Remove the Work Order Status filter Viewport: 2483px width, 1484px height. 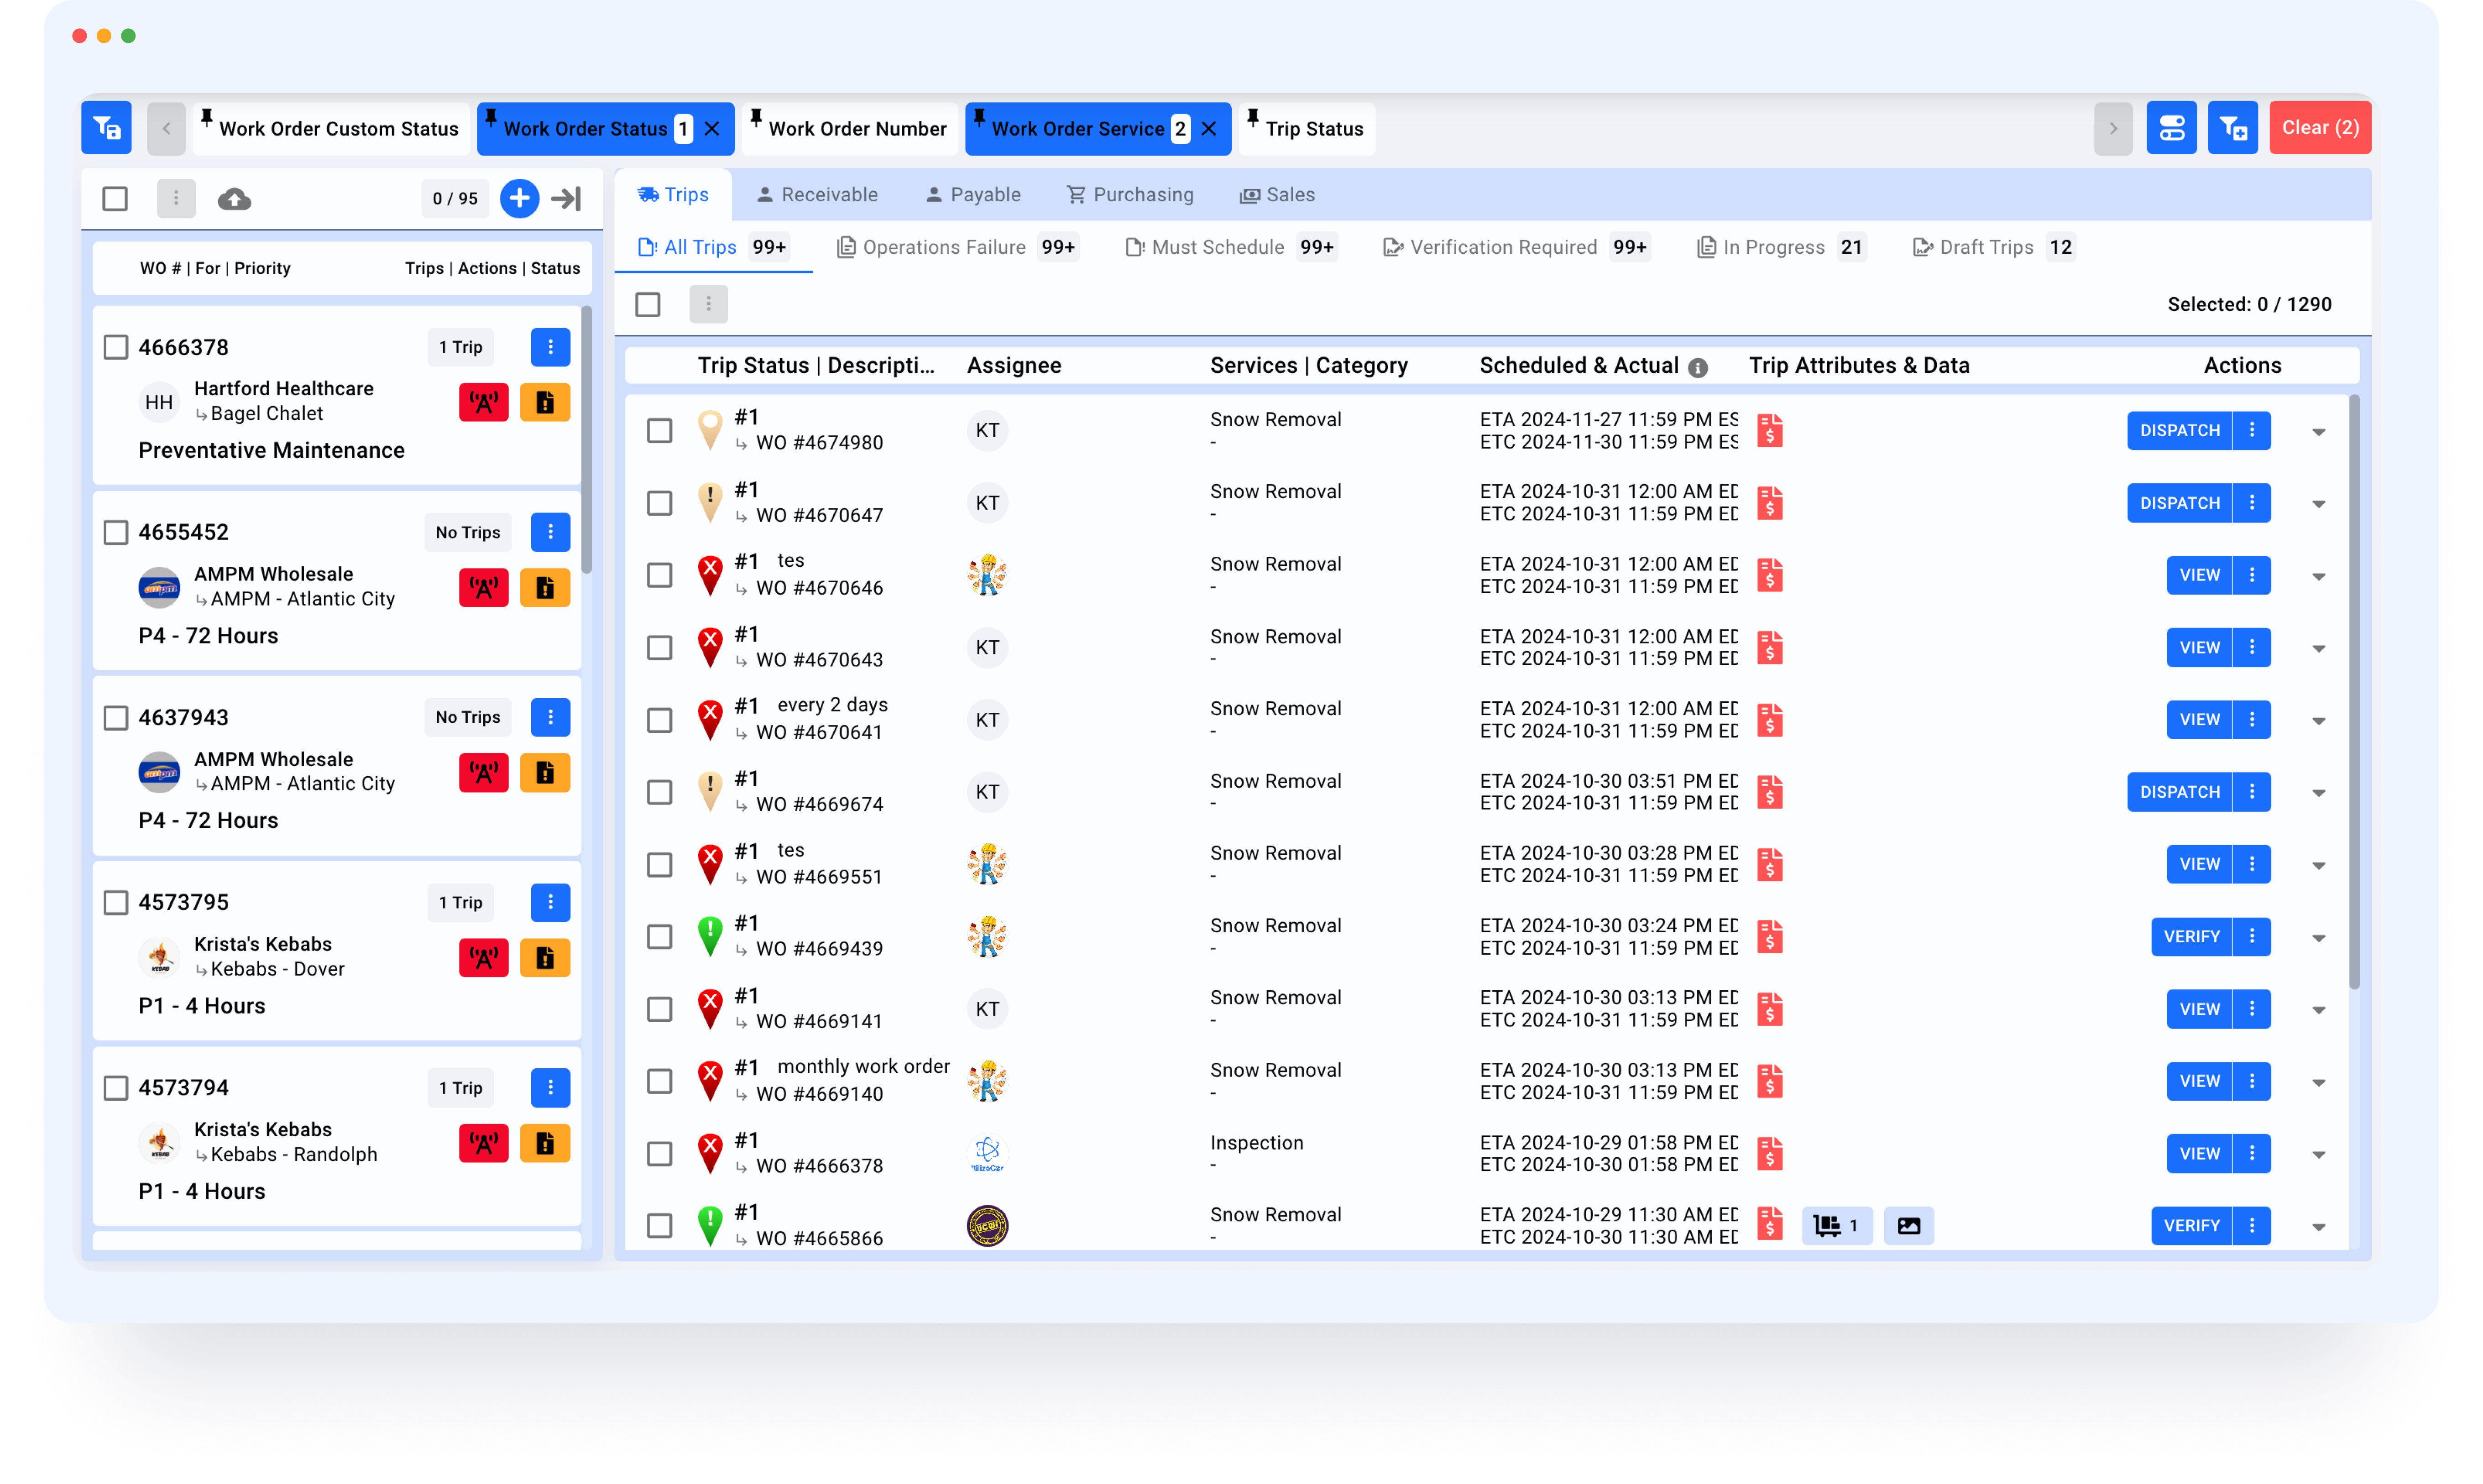point(713,129)
